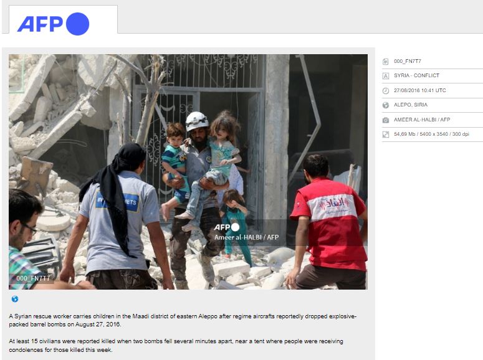Click the clock icon beside 27/08/2016 date

click(x=385, y=90)
